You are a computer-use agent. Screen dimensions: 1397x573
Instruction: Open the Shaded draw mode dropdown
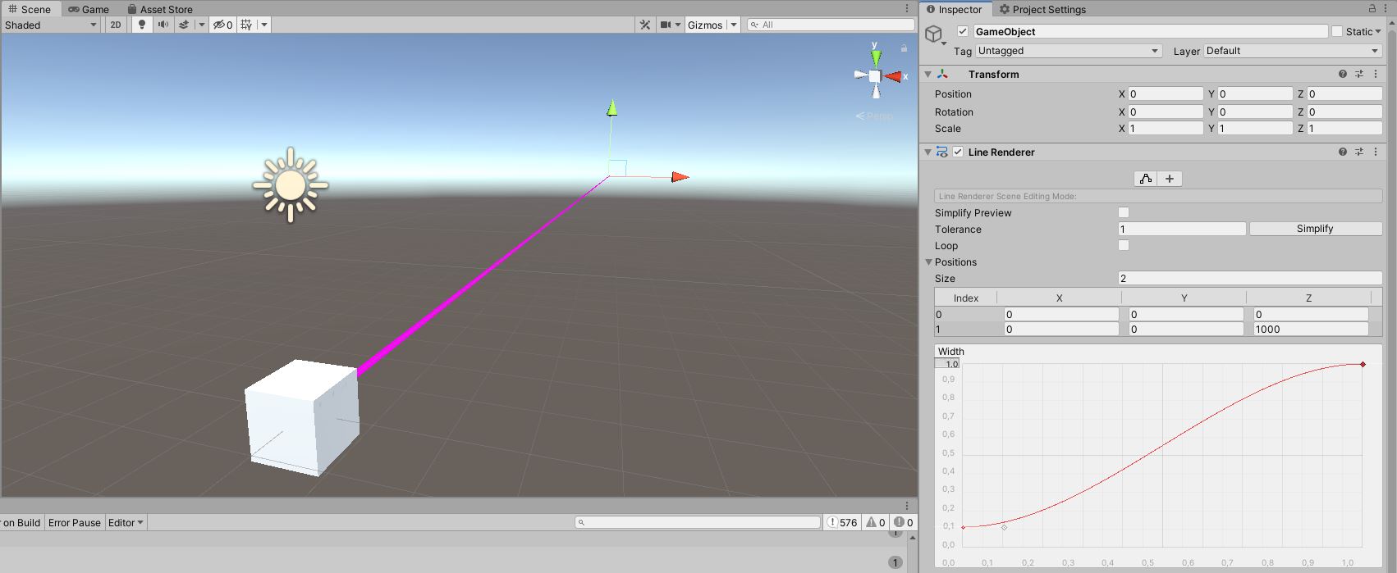coord(50,25)
